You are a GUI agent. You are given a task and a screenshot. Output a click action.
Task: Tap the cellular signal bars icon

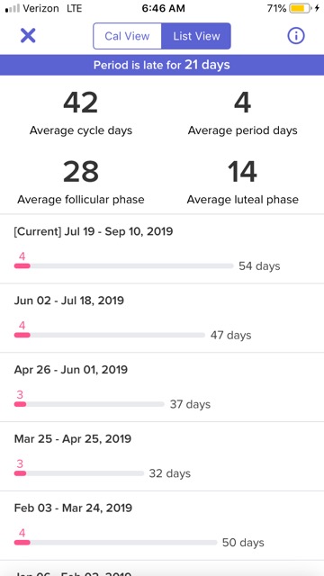[x=12, y=8]
